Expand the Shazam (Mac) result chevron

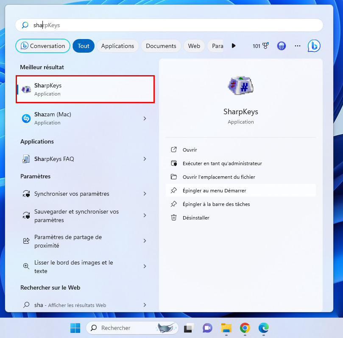coord(145,118)
